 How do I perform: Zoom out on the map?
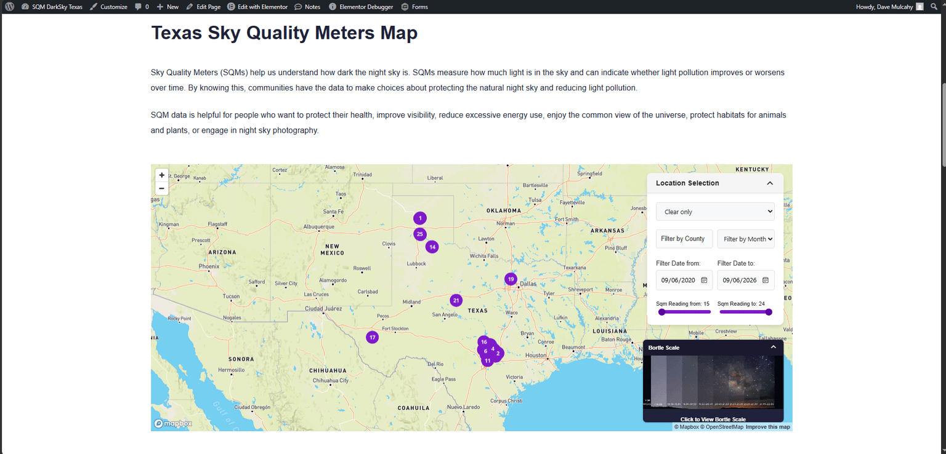pos(161,188)
